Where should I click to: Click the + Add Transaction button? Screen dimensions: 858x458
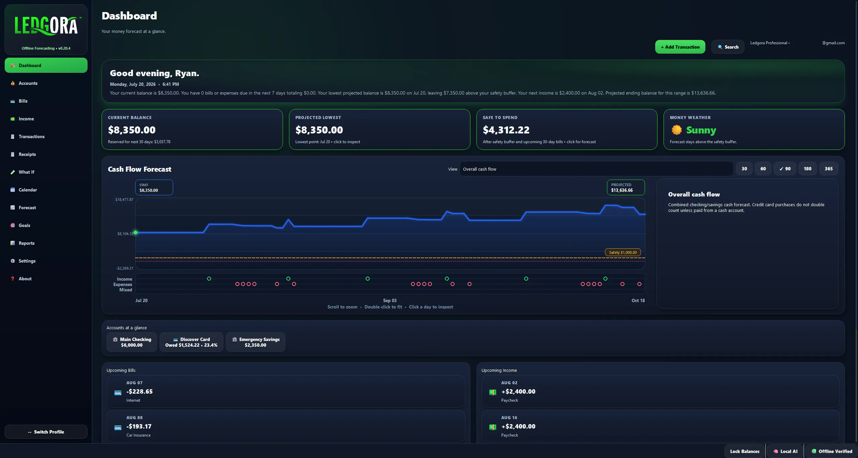pyautogui.click(x=680, y=47)
